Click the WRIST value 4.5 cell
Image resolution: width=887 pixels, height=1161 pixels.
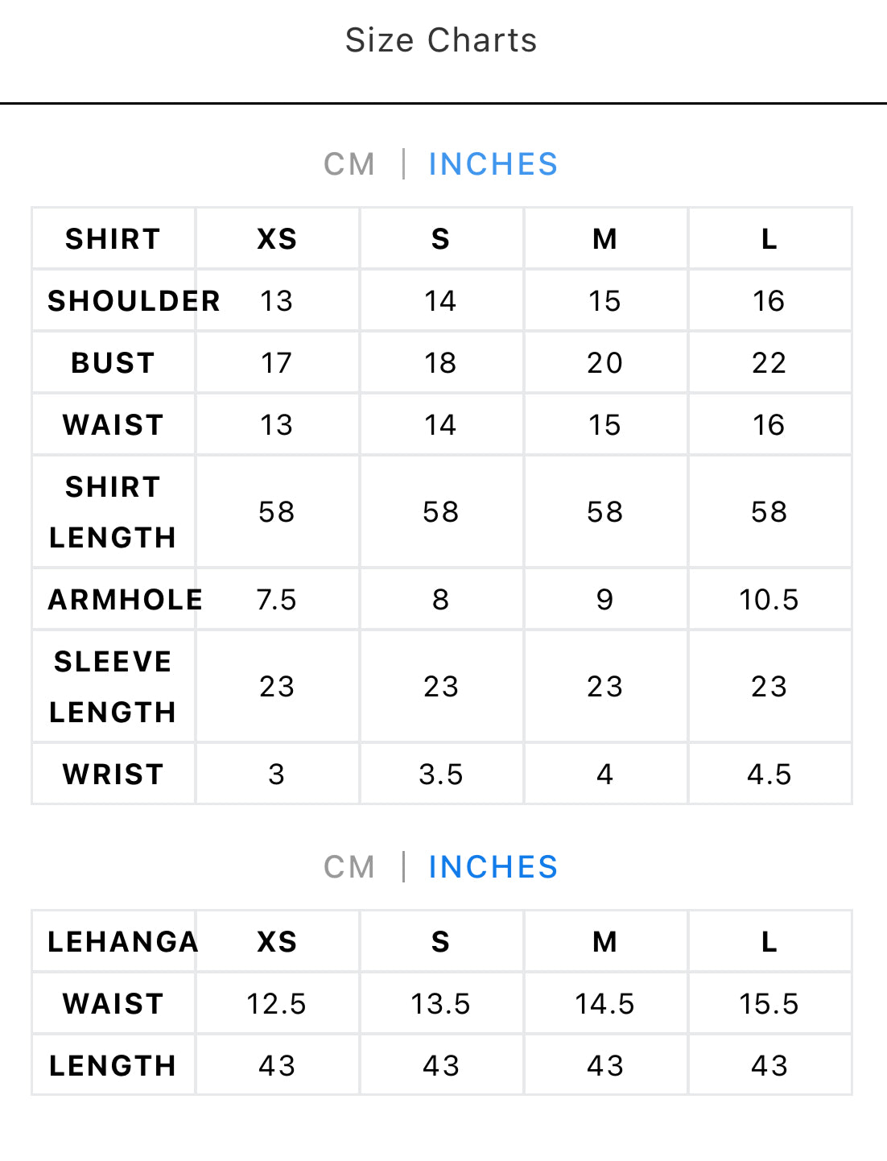point(769,775)
